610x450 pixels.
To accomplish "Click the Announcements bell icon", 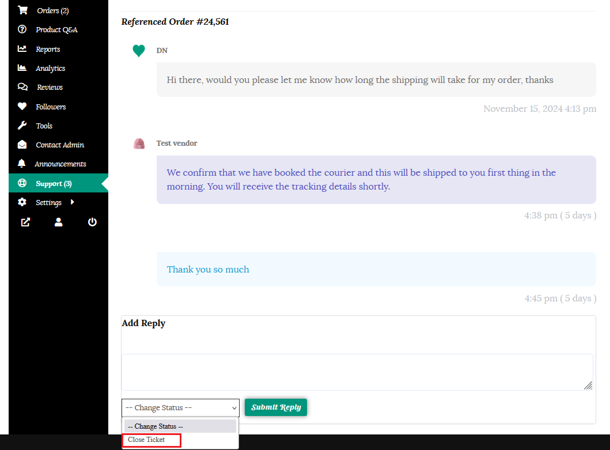I will pos(22,164).
